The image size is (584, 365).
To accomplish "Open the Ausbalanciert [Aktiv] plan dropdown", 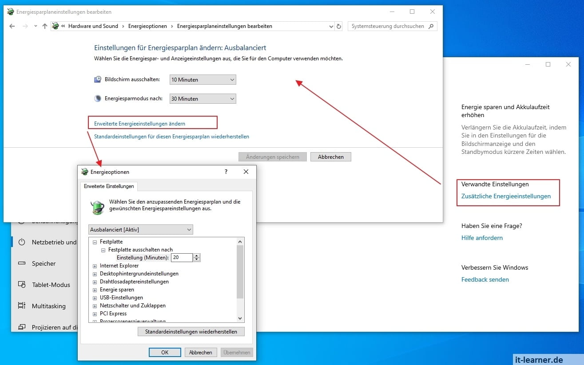I will (141, 230).
